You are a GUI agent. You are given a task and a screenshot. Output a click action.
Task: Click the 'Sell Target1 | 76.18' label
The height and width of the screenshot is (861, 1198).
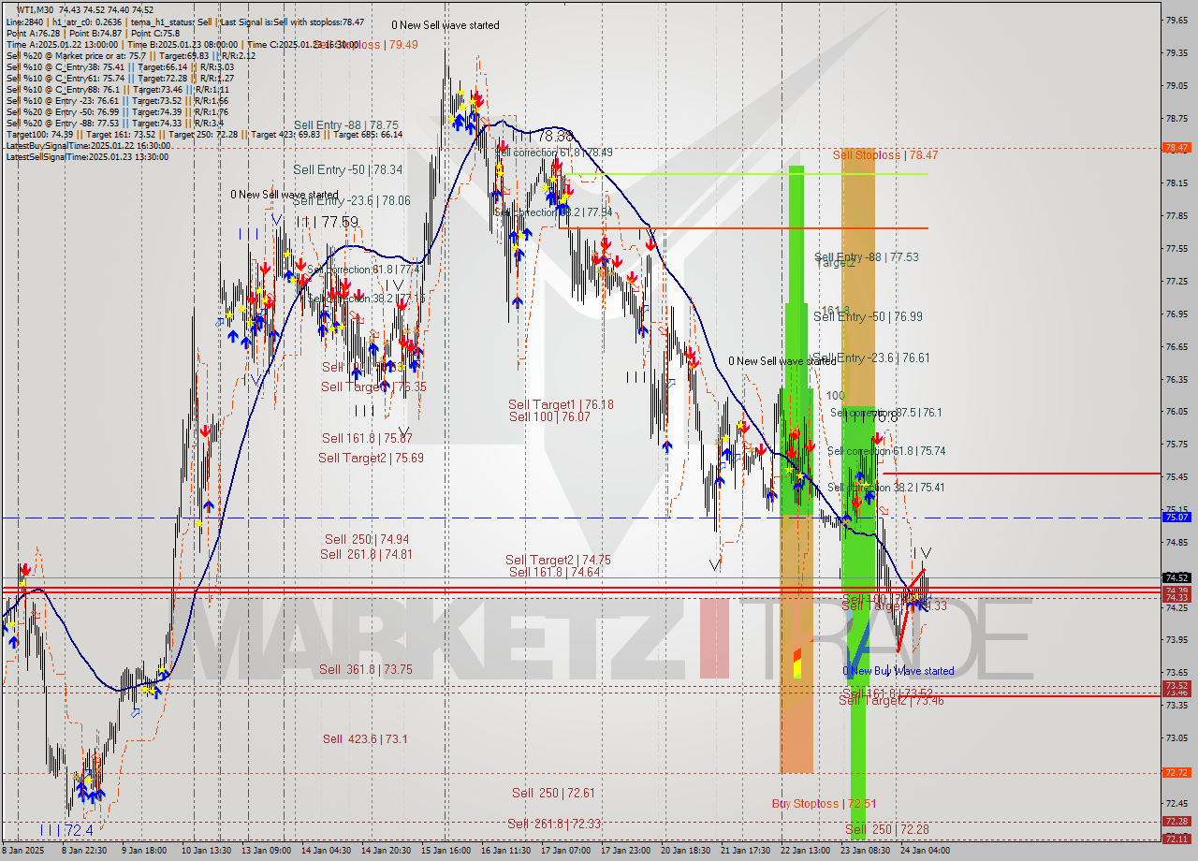click(561, 404)
